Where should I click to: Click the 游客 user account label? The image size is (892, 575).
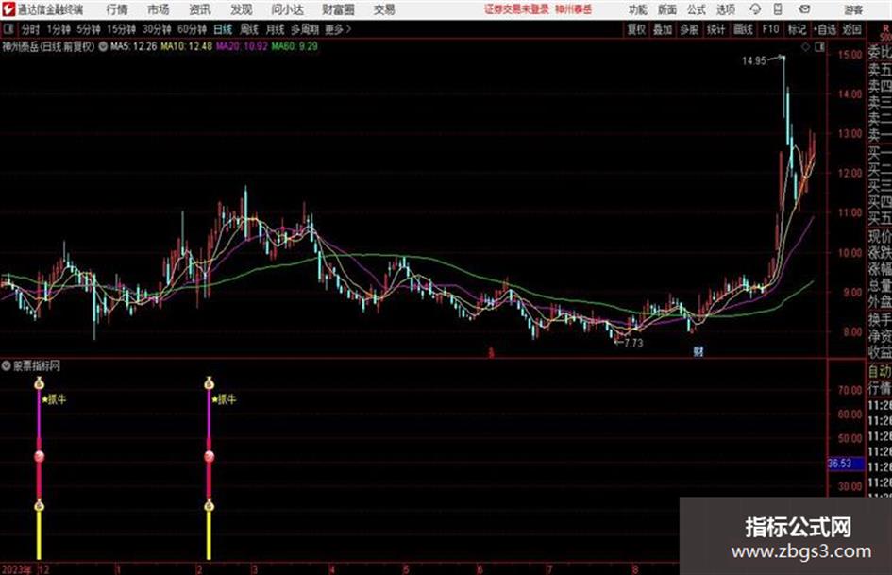pos(853,9)
